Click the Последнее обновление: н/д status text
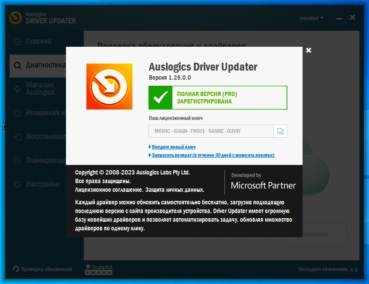This screenshot has height=284, width=369. click(328, 269)
